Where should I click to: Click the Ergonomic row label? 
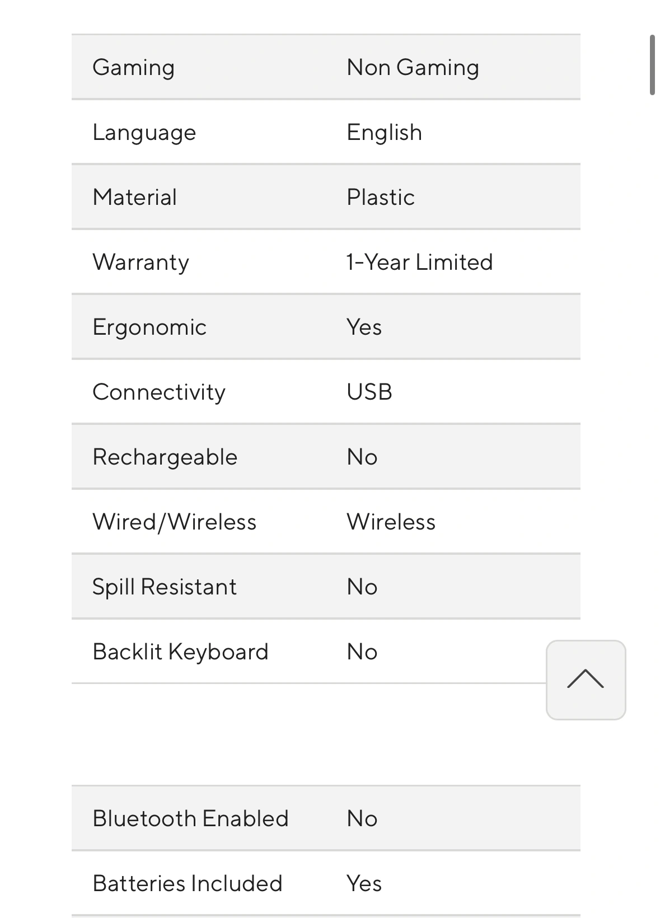[149, 327]
